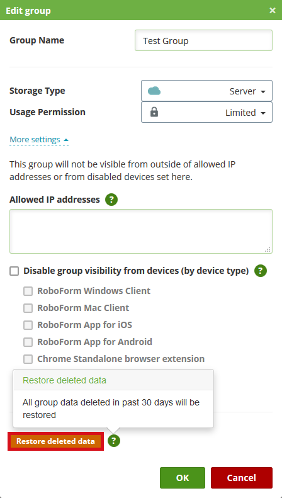The height and width of the screenshot is (498, 282).
Task: Click the lock icon in Usage Permission
Action: (x=154, y=112)
